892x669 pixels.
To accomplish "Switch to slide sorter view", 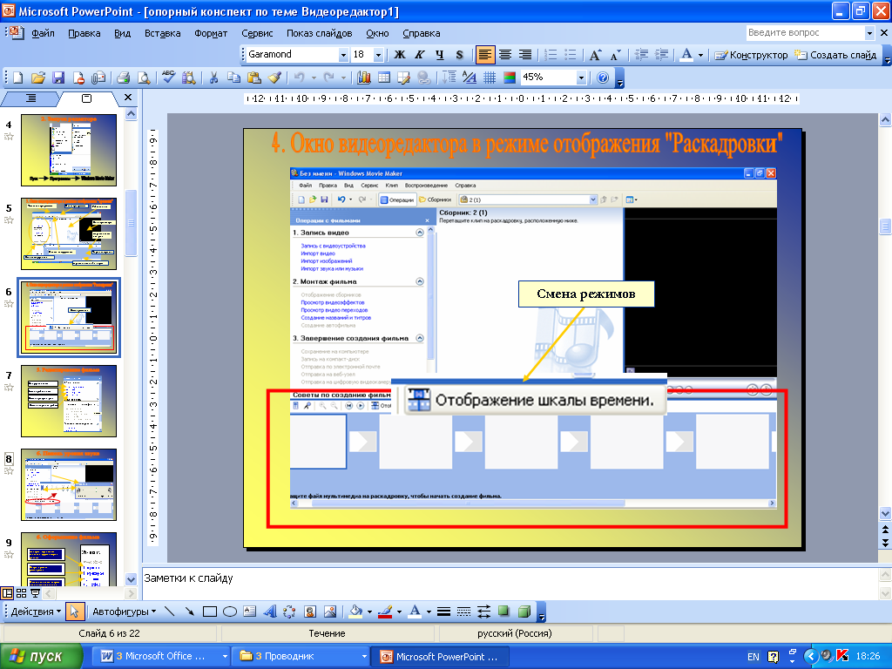I will (21, 593).
